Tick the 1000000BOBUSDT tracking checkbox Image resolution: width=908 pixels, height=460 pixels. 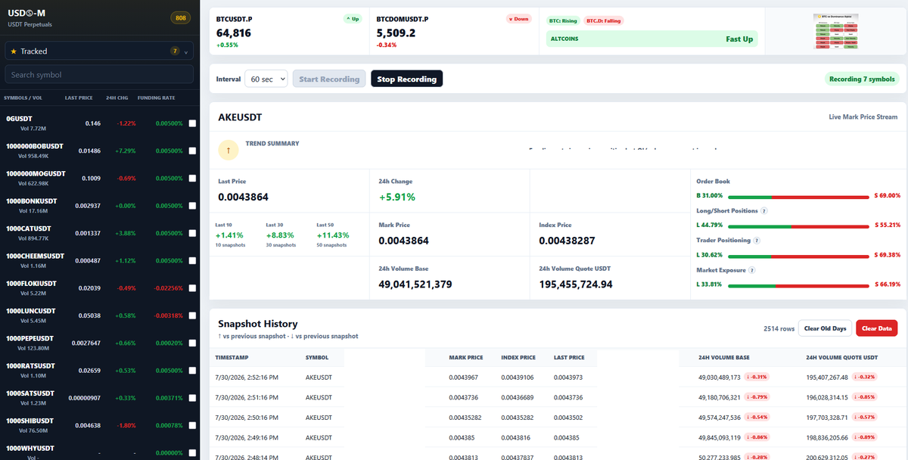pos(192,151)
